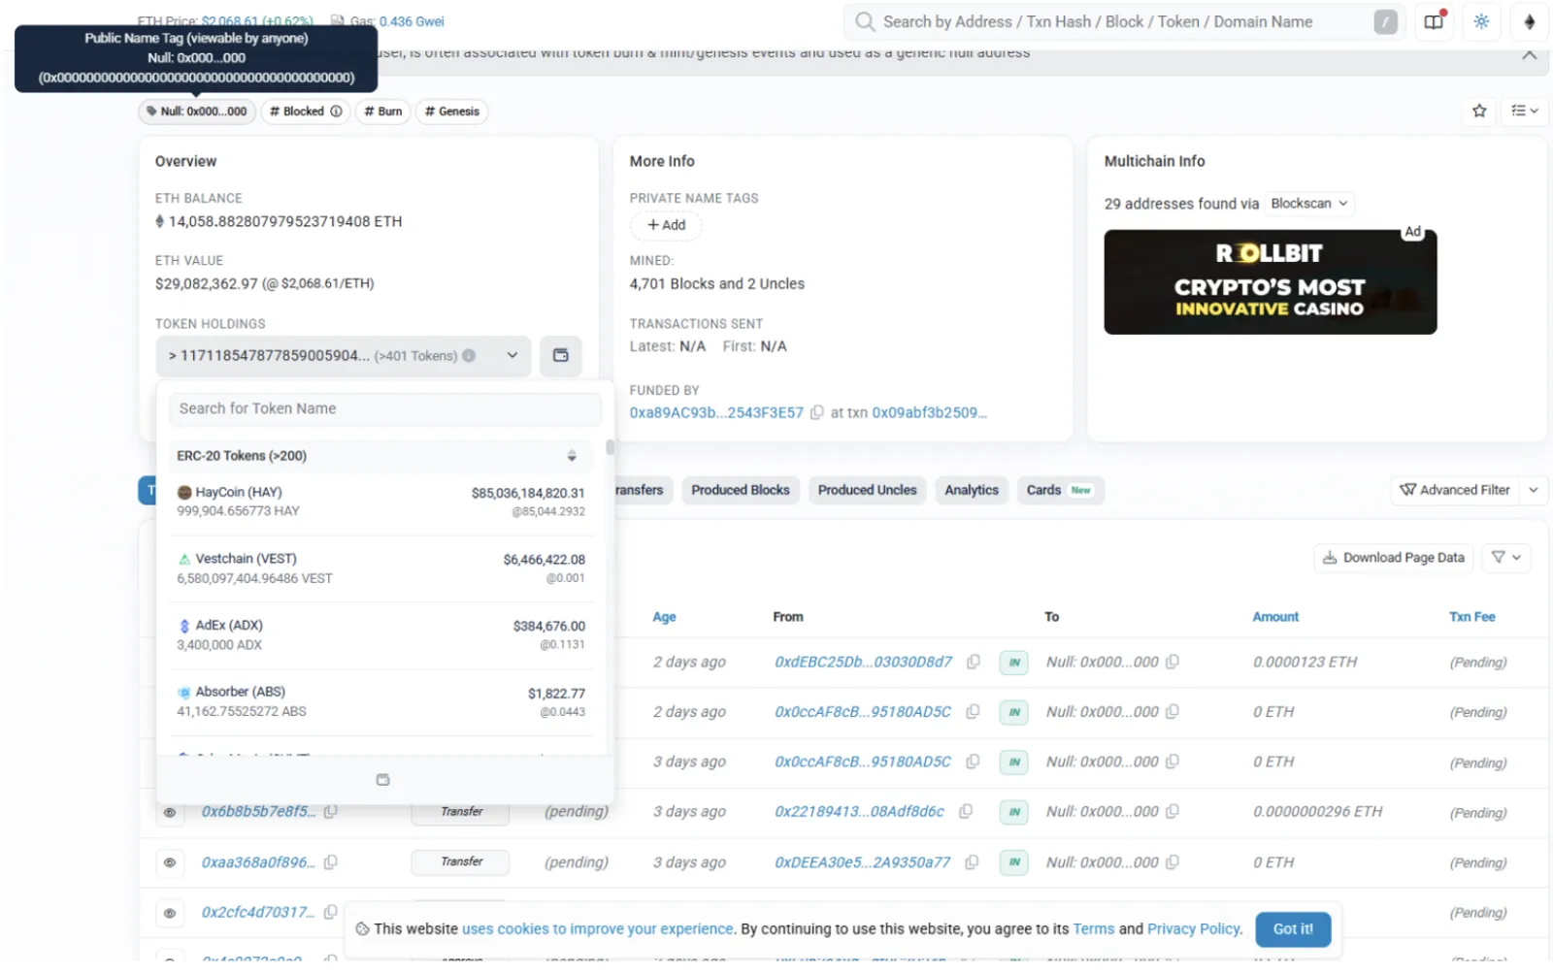Viewport: 1553px width, 973px height.
Task: Copy address 0xdEBC25Db...03030D8d7
Action: 973,663
